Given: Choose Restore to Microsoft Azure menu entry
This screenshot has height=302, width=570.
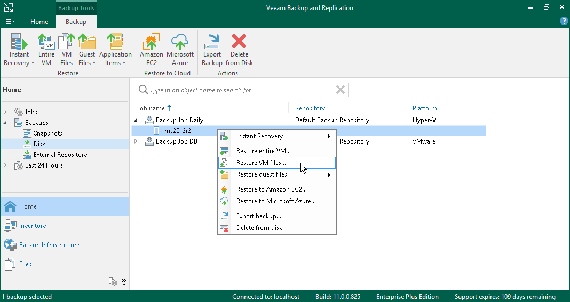Looking at the screenshot, I should (276, 201).
